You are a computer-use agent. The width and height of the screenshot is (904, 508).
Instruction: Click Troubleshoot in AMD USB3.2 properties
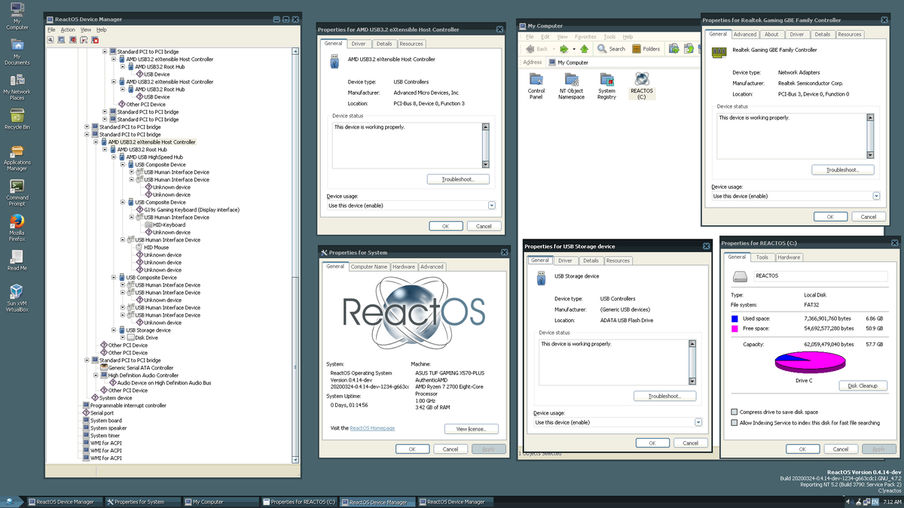(x=458, y=179)
